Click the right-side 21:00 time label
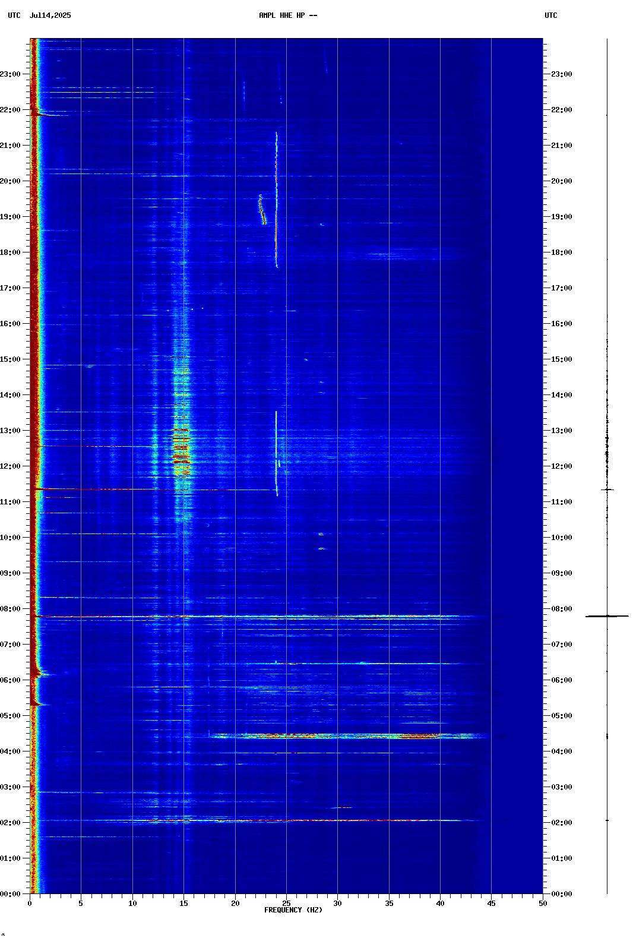The height and width of the screenshot is (941, 633). click(562, 146)
